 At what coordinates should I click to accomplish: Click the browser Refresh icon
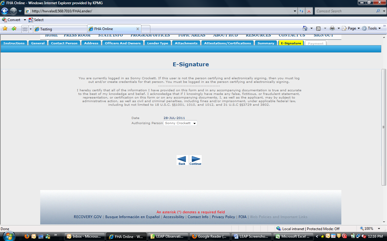(301, 11)
